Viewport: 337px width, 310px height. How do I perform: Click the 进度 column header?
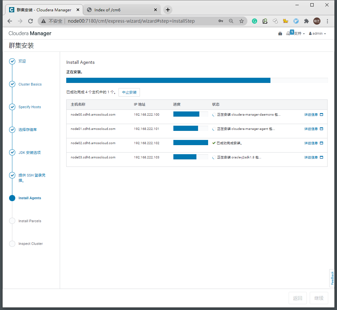177,104
